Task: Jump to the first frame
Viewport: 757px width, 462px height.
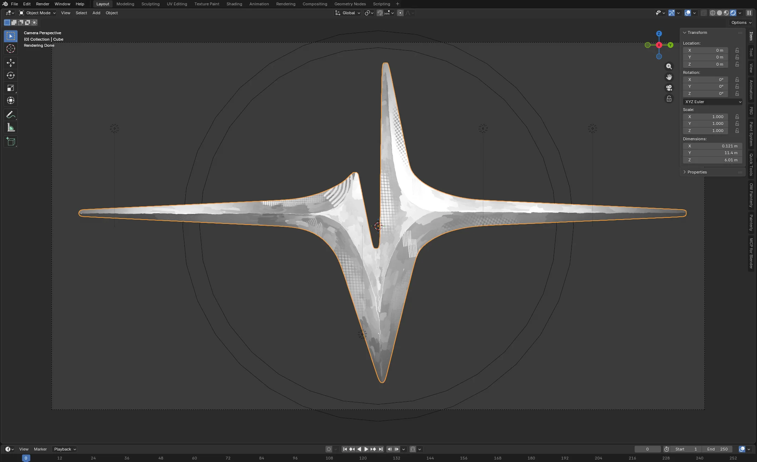Action: [x=345, y=449]
